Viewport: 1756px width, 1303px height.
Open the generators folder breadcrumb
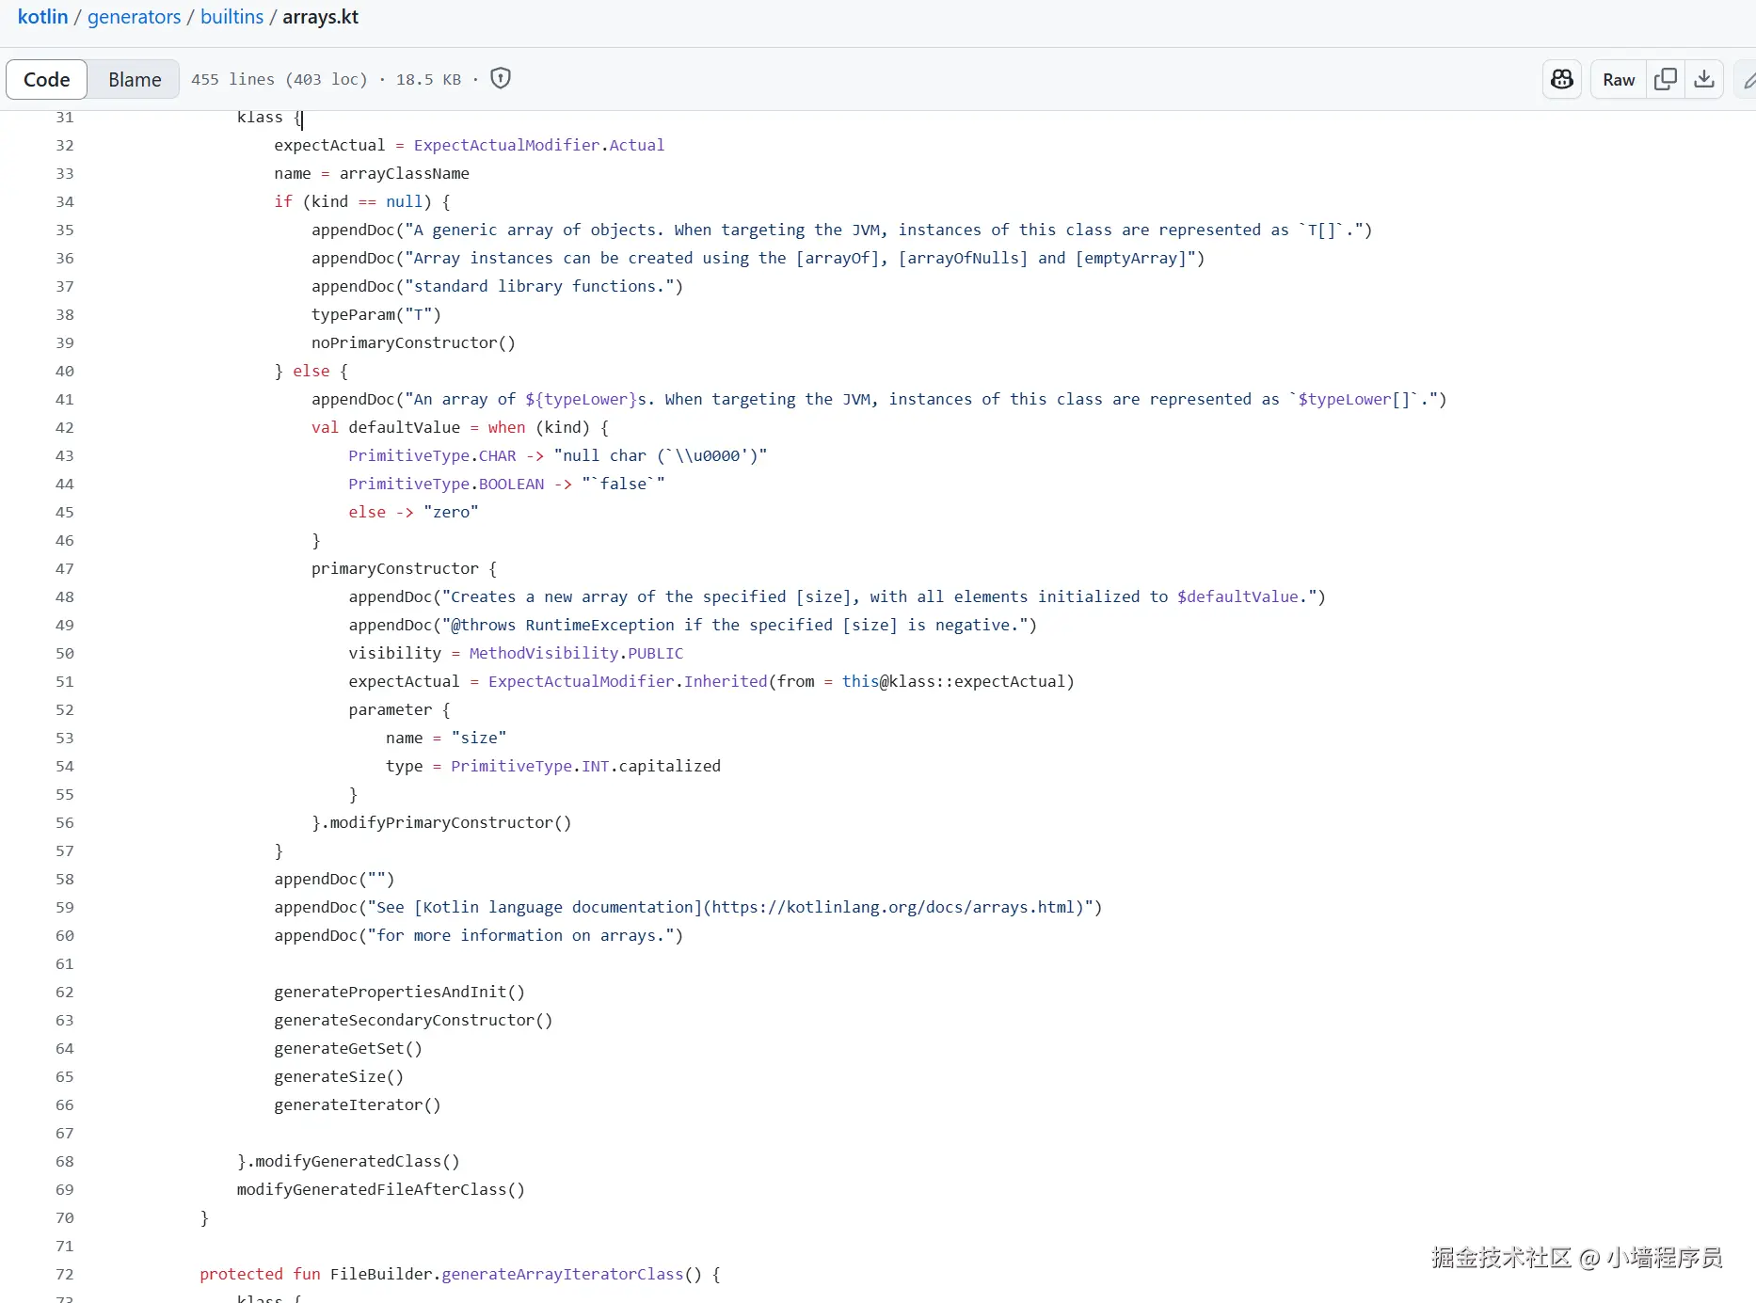tap(134, 17)
